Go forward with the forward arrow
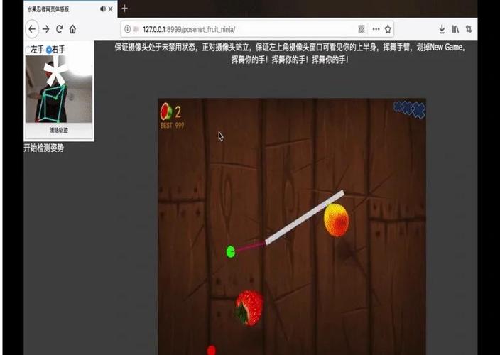500x355 pixels. tap(46, 29)
